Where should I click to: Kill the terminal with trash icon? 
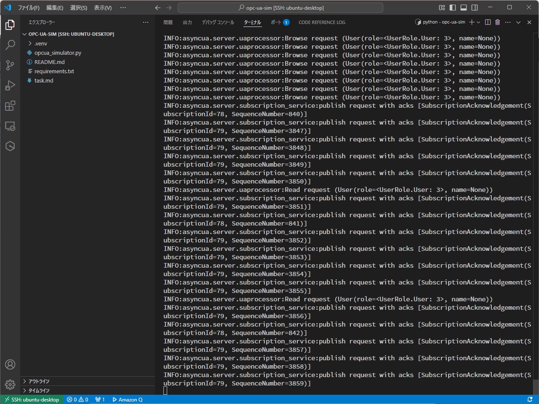[497, 22]
